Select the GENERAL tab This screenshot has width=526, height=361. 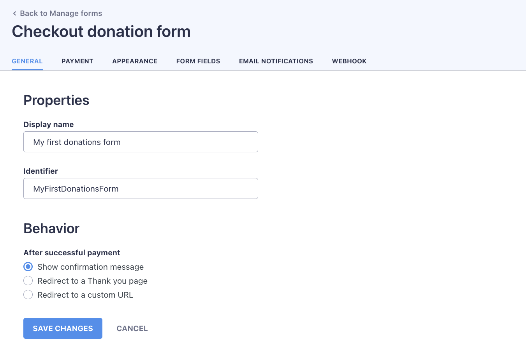click(x=27, y=61)
